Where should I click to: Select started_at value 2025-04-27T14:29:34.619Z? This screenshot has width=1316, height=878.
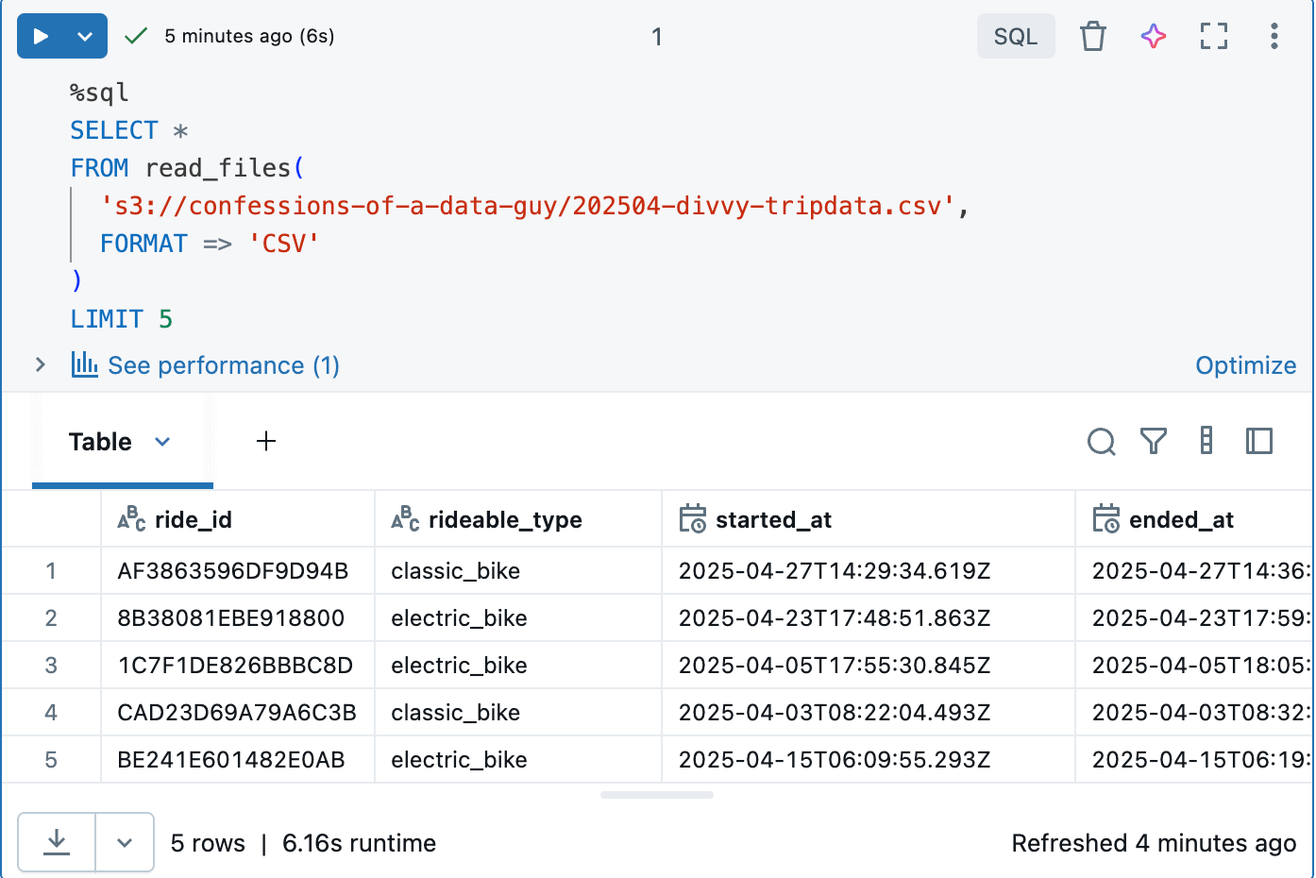pyautogui.click(x=869, y=570)
